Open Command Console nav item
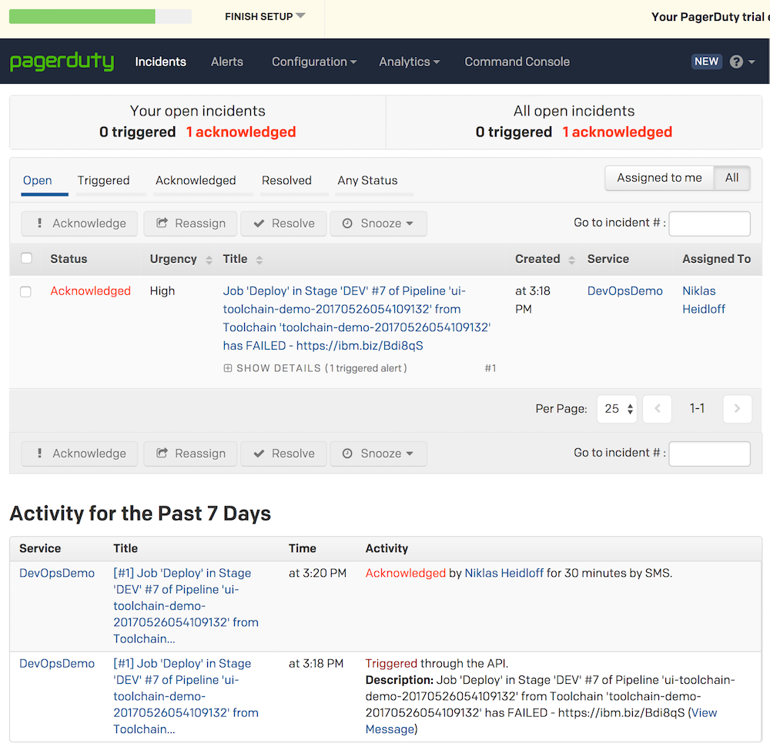 517,62
